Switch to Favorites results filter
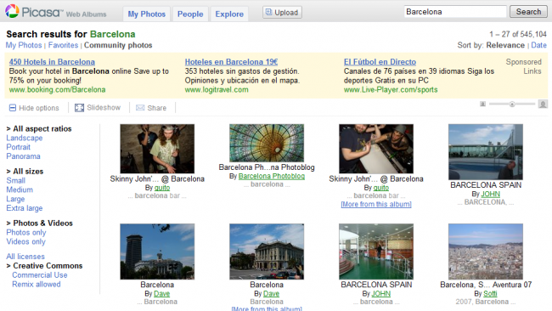The image size is (552, 311). pyautogui.click(x=63, y=45)
